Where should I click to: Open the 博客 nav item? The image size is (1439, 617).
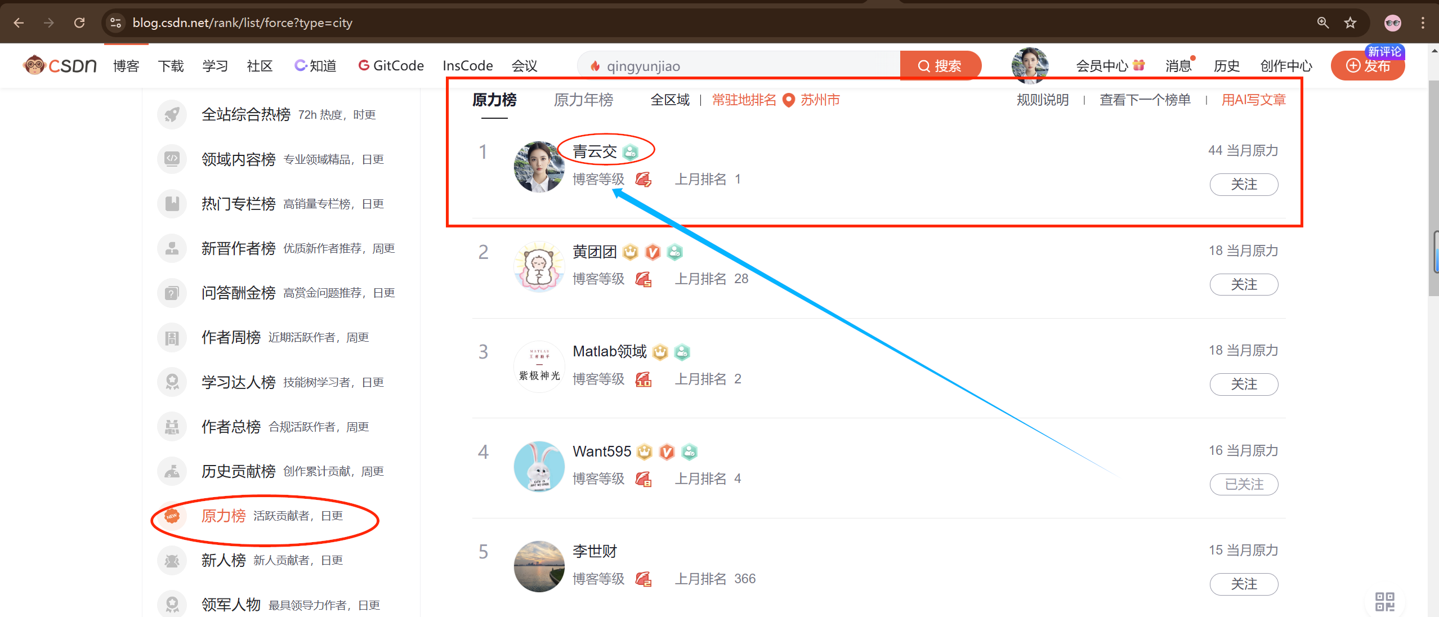[126, 66]
